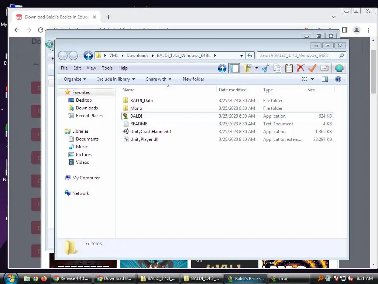The width and height of the screenshot is (378, 284).
Task: Click My Computer in the navigation pane
Action: tap(86, 178)
